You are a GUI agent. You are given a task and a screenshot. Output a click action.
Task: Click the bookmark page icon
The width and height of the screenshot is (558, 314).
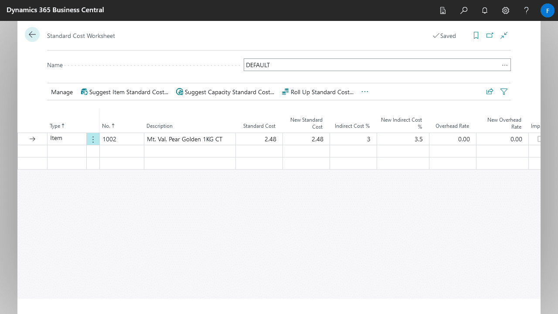pos(476,36)
